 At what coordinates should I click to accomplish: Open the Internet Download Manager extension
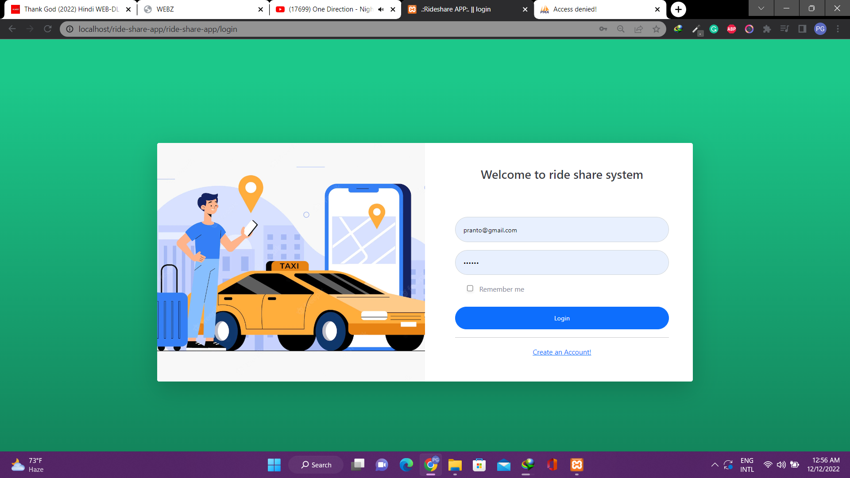click(x=678, y=29)
